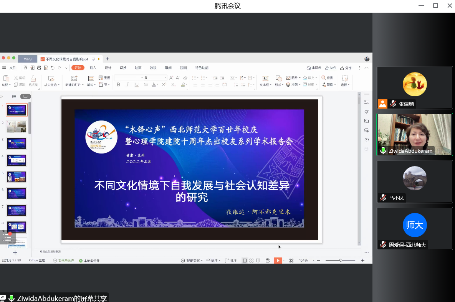This screenshot has height=302, width=455.
Task: Click the Undo arrow icon
Action: (53, 68)
